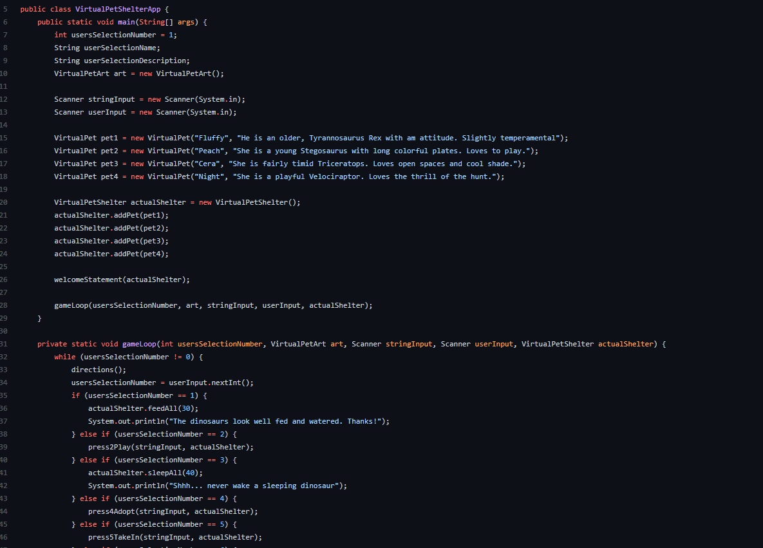Click the main method name
Image resolution: width=763 pixels, height=548 pixels.
[126, 22]
